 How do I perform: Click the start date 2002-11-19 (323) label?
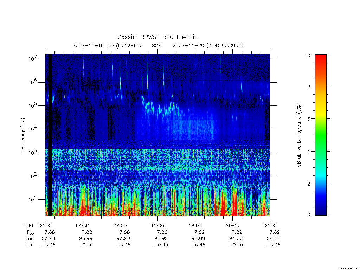(108, 45)
